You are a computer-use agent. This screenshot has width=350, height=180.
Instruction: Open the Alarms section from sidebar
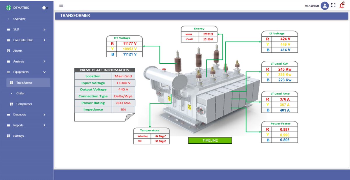[x=17, y=51]
